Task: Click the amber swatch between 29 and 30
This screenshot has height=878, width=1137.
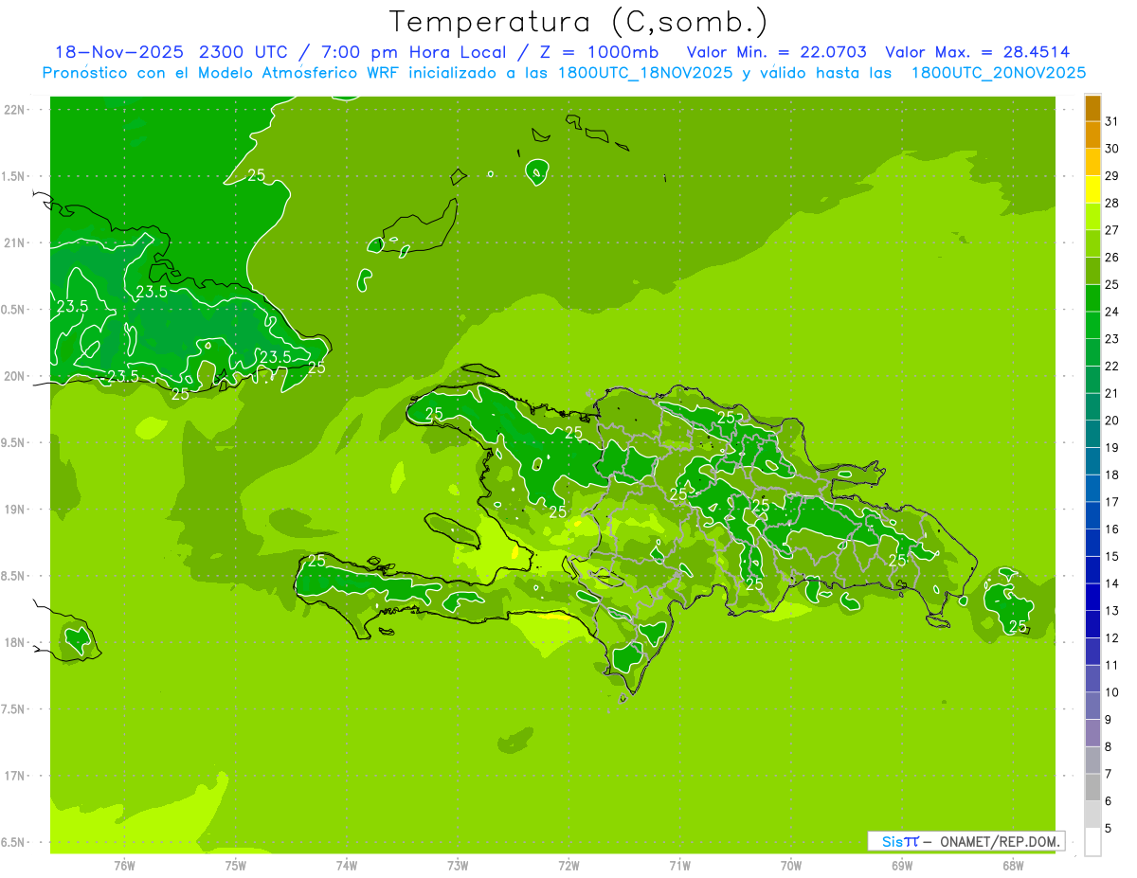Action: [x=1092, y=162]
